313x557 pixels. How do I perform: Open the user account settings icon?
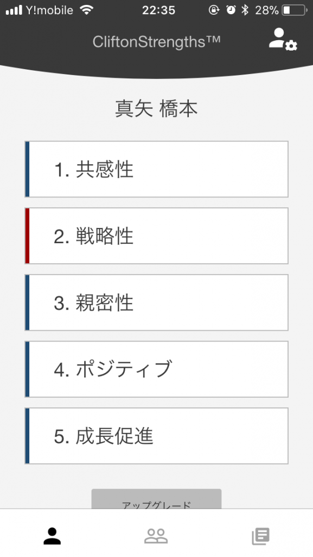click(x=283, y=39)
